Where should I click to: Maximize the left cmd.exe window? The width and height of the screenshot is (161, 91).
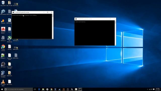(48, 12)
